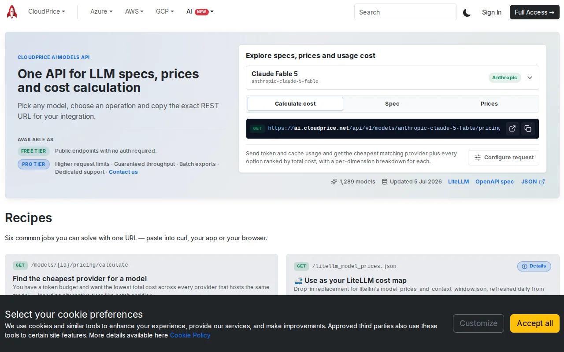The image size is (564, 352).
Task: Click the "Updated 5 Jul 2026" text
Action: pyautogui.click(x=416, y=182)
